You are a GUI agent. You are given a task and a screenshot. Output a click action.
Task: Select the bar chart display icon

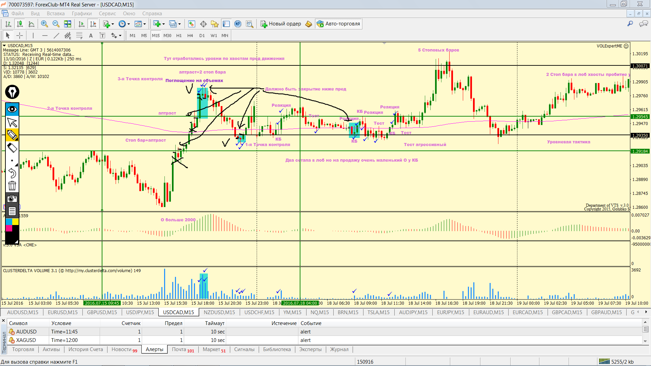tap(8, 24)
